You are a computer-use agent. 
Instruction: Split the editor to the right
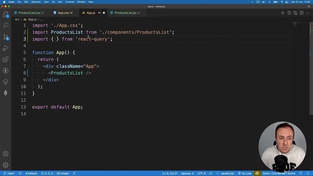[301, 13]
